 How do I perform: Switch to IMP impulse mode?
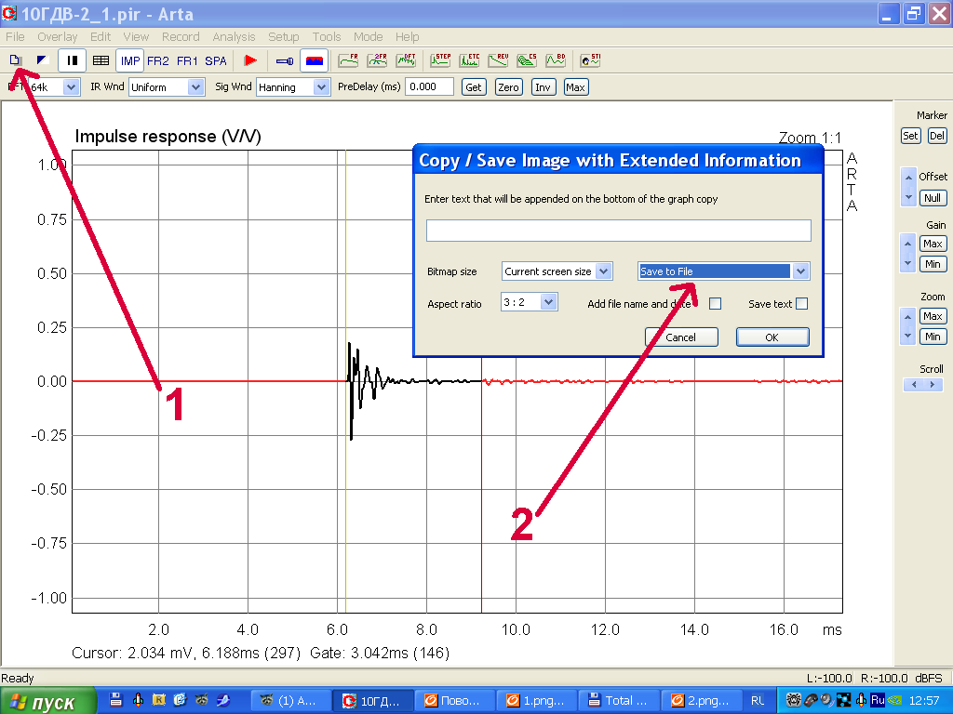129,60
